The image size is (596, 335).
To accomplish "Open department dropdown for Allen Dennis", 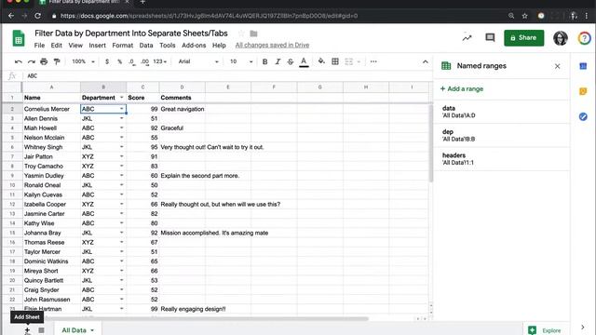I will 122,118.
